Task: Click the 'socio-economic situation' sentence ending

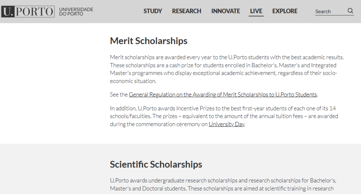Action: point(133,81)
